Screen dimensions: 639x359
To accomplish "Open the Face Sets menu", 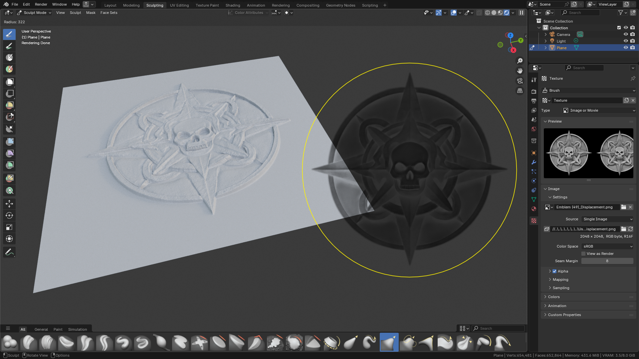I will (x=109, y=13).
